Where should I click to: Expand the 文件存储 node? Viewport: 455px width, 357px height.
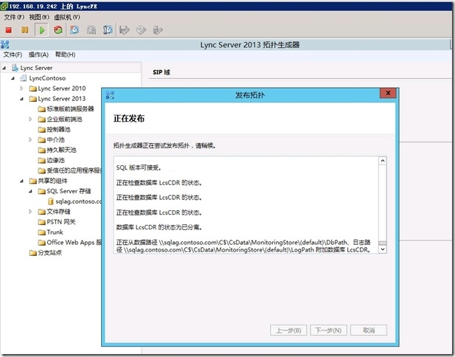coord(30,212)
